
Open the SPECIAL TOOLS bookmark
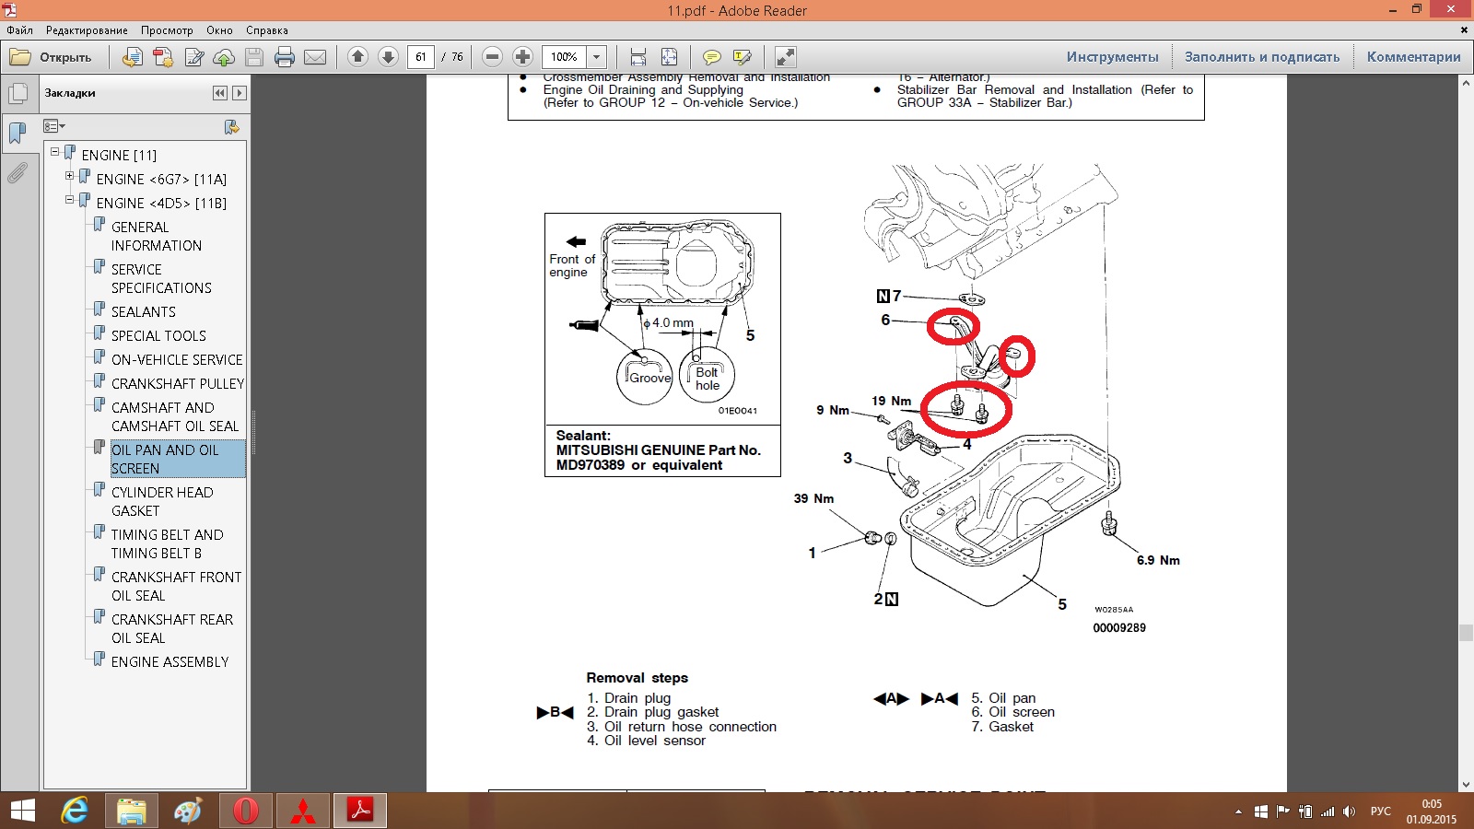pos(158,335)
